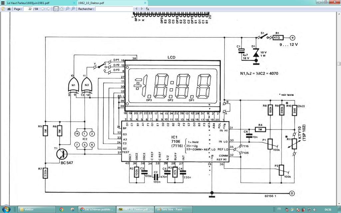Click the zoom in magnifier icon
The image size is (341, 213).
click(73, 9)
